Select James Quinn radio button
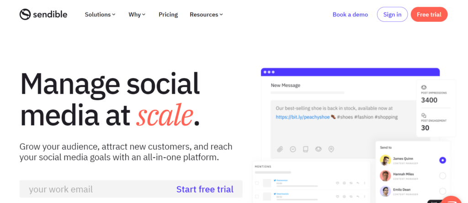This screenshot has width=468, height=203. [x=442, y=161]
